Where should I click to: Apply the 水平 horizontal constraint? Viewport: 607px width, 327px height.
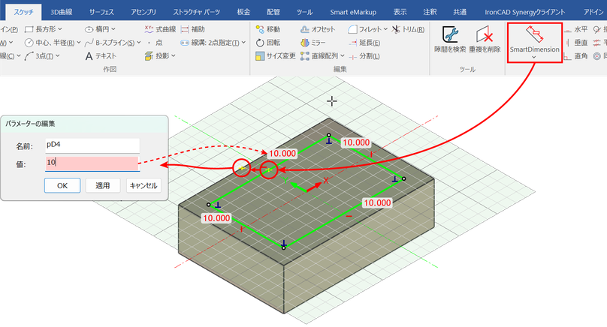[576, 29]
